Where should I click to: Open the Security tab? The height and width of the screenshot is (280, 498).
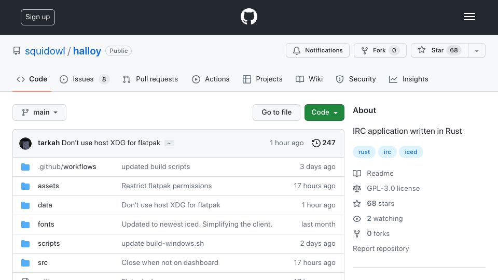[356, 79]
